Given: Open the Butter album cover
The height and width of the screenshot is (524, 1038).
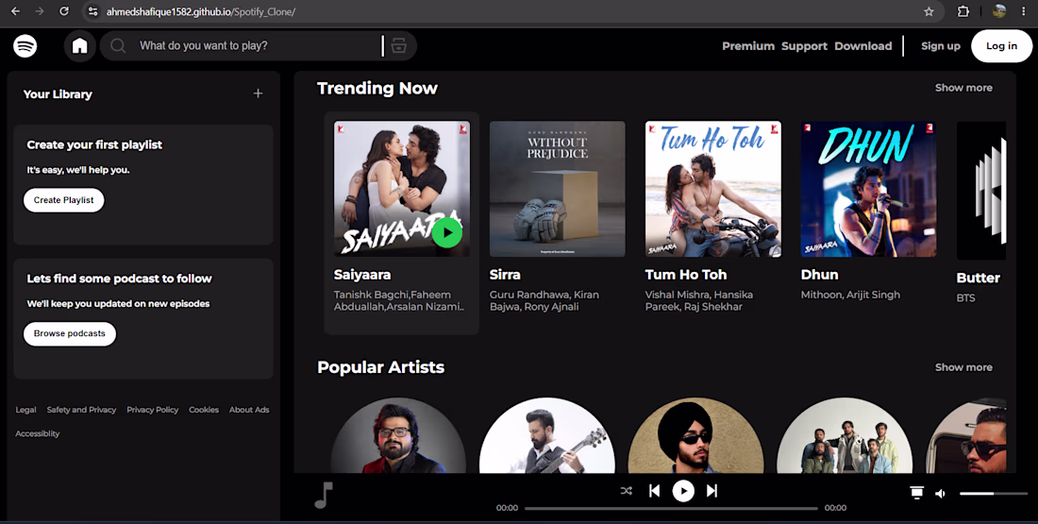Looking at the screenshot, I should (981, 191).
